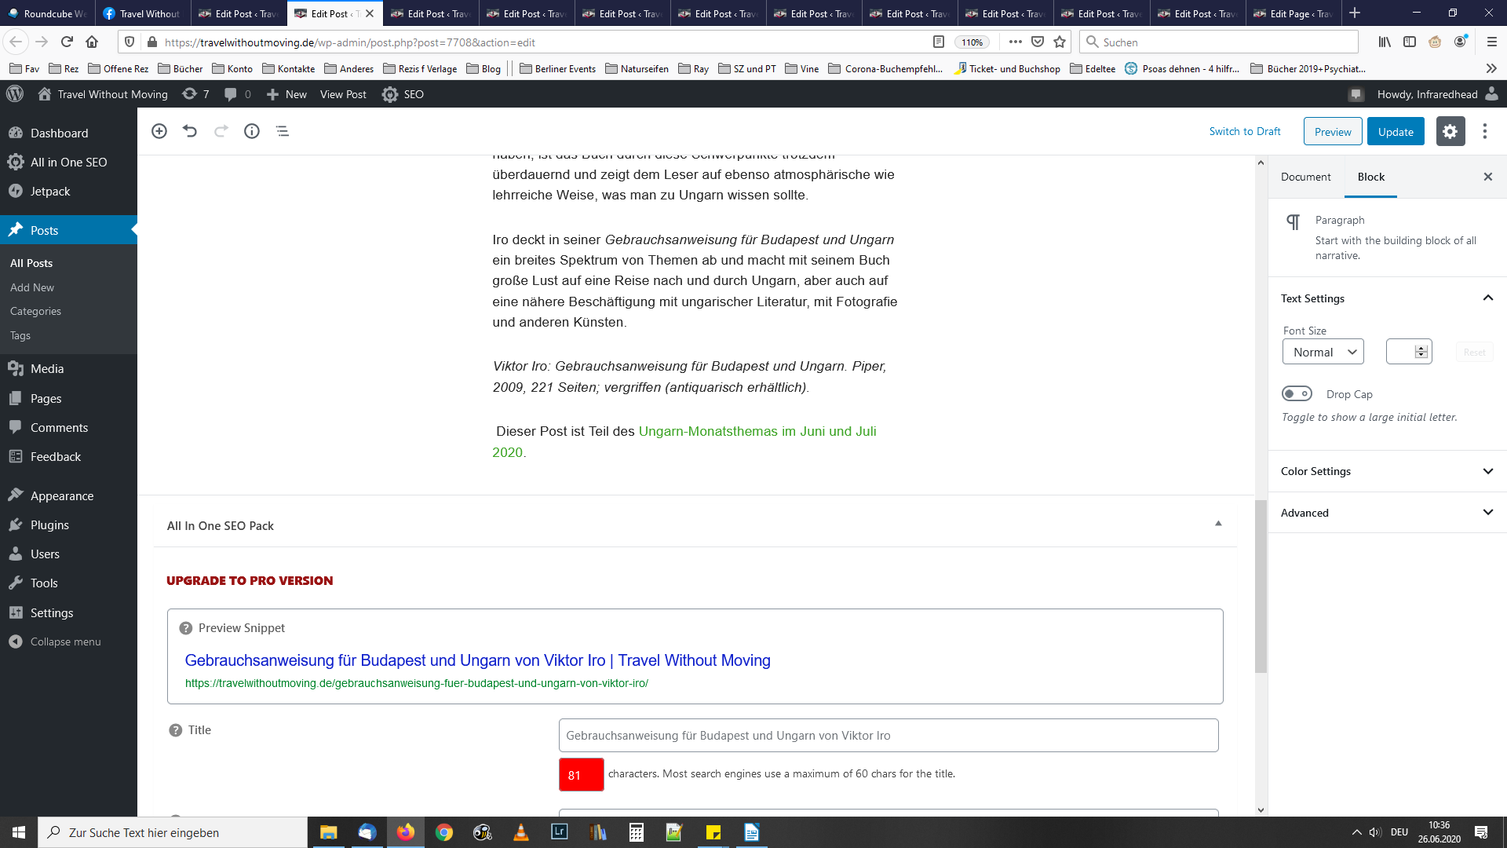Open more tools vertical dots menu
This screenshot has width=1507, height=848.
pyautogui.click(x=1484, y=131)
